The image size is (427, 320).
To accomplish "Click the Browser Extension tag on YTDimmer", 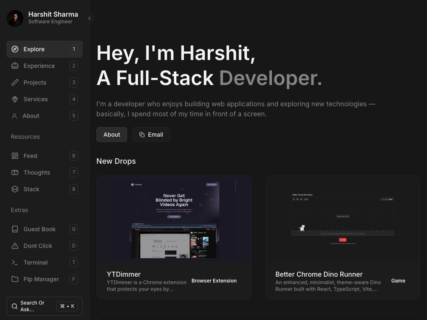I will [x=214, y=281].
